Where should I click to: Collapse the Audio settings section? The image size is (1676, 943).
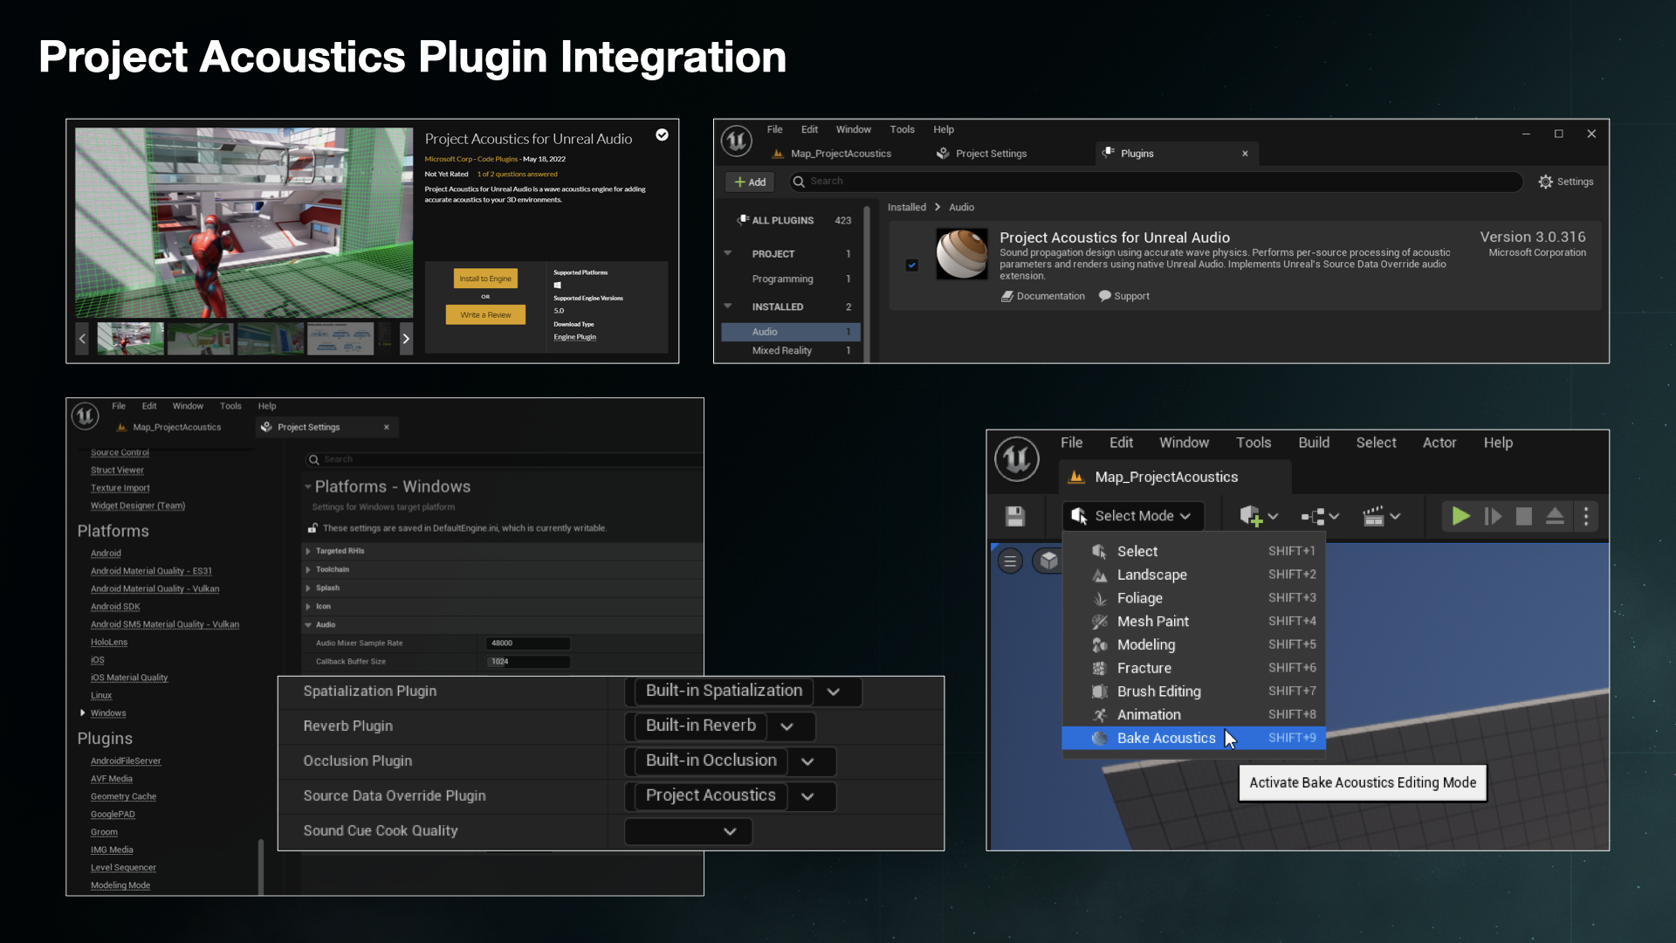(307, 625)
